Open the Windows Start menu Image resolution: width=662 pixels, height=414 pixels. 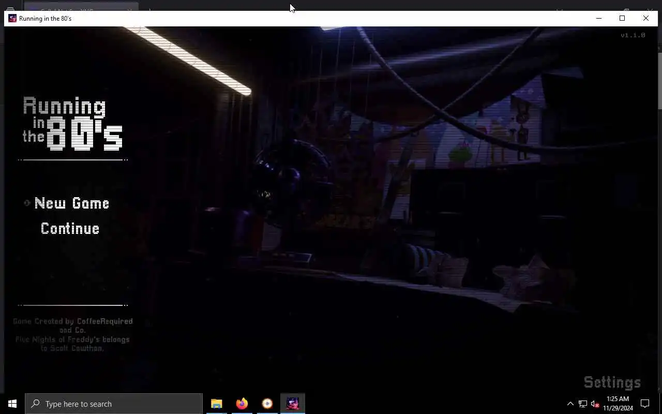click(12, 404)
